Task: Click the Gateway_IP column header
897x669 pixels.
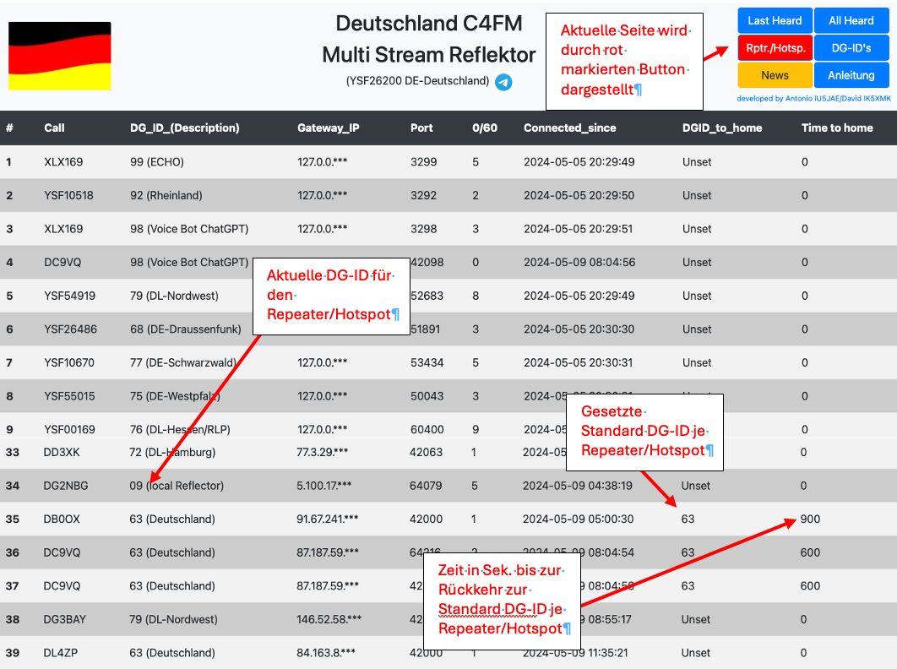Action: point(329,128)
